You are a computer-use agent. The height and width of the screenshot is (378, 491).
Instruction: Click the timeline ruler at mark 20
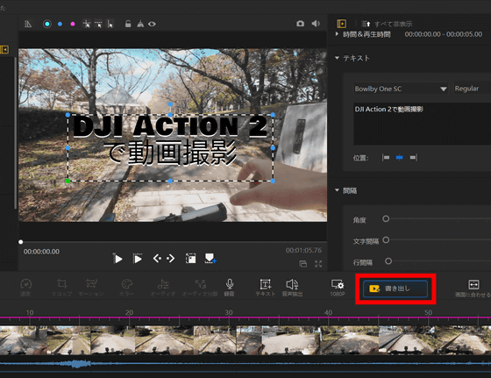tap(129, 312)
